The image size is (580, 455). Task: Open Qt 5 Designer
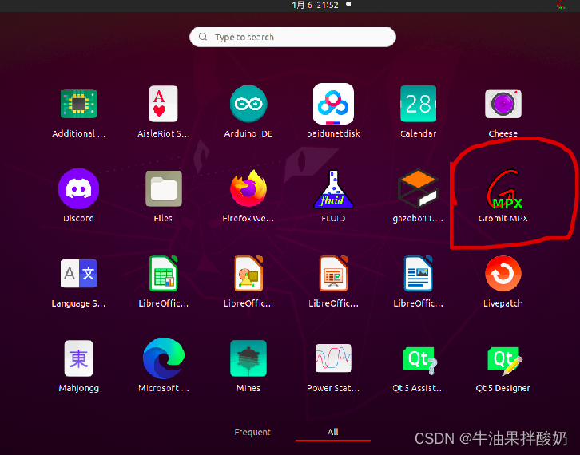tap(505, 360)
